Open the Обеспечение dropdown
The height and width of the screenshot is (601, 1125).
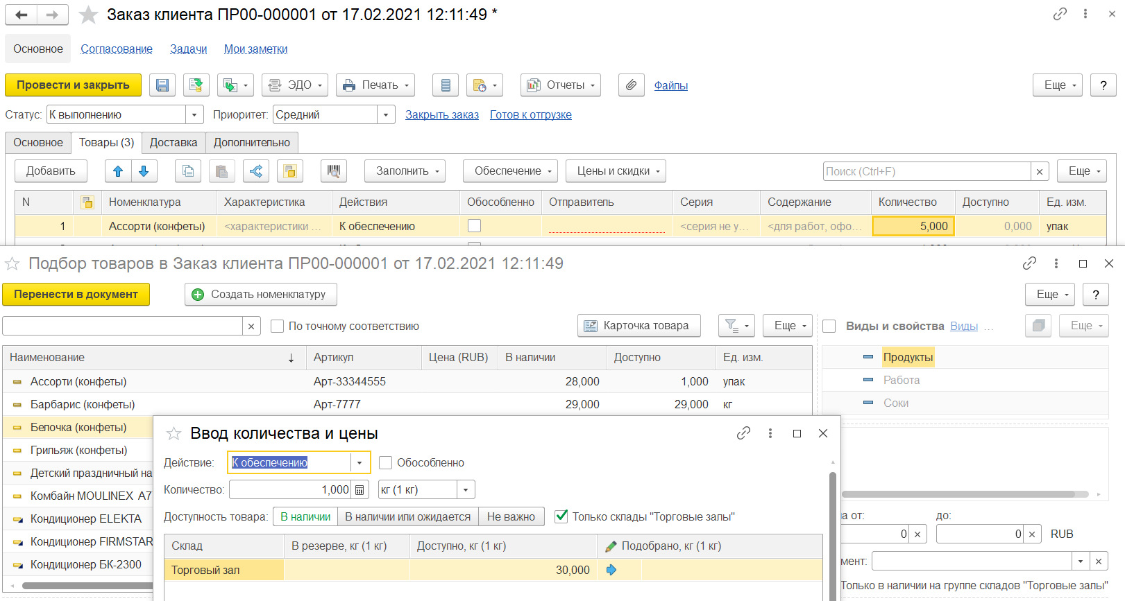tap(511, 171)
